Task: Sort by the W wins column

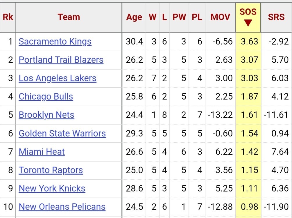Action: [153, 17]
